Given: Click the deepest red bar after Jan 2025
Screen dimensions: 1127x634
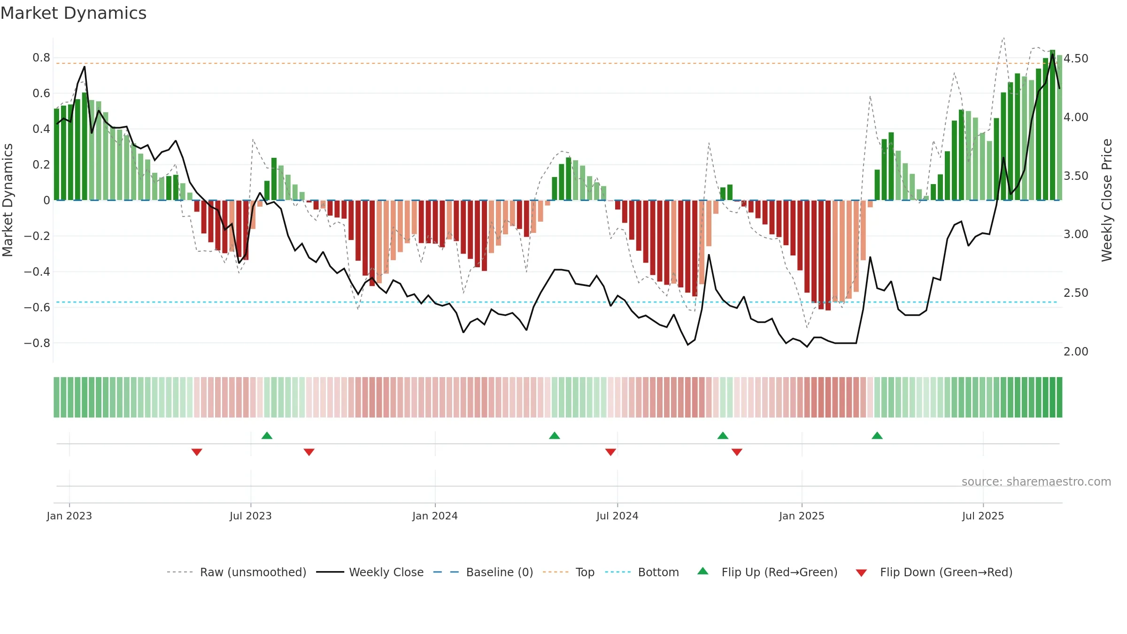Looking at the screenshot, I should point(828,255).
